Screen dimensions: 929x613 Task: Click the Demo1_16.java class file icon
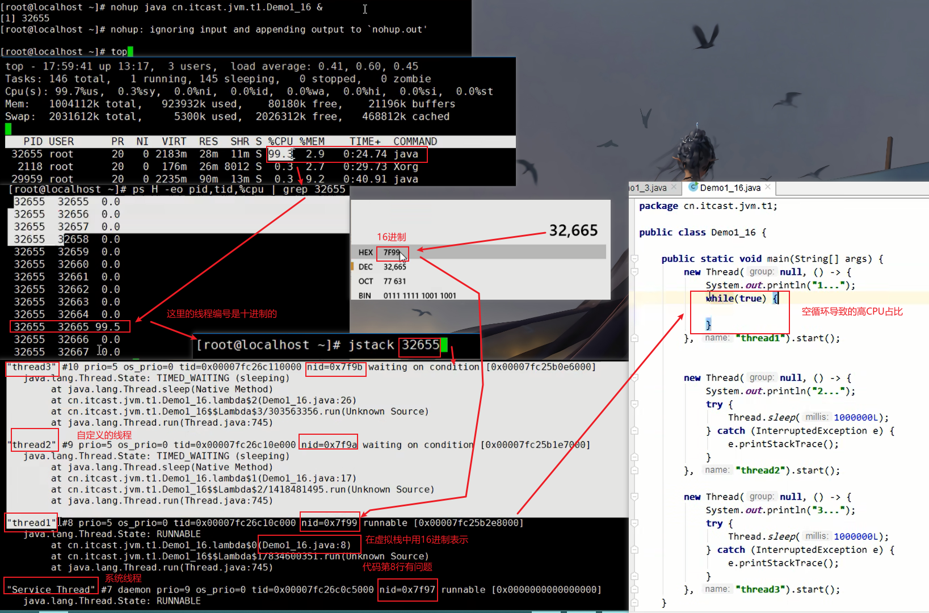tap(693, 187)
